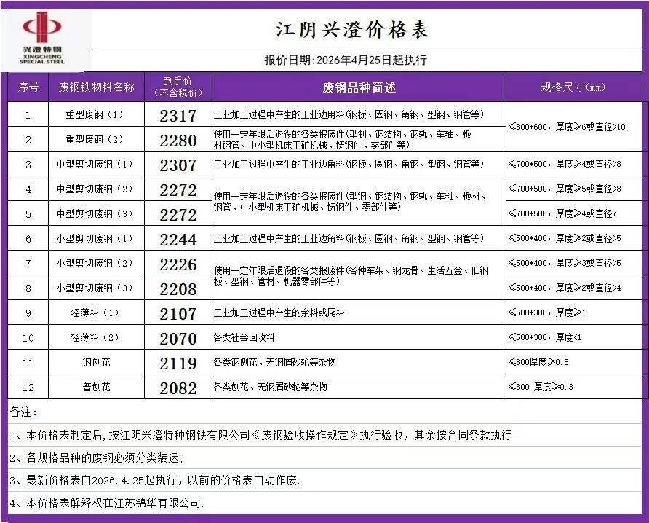Screen dimensions: 649x523
Task: Select the 到手价 column header
Action: pyautogui.click(x=178, y=87)
